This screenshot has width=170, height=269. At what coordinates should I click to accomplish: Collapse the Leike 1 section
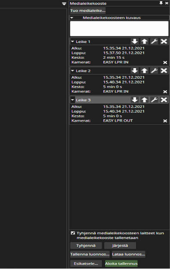pos(73,42)
